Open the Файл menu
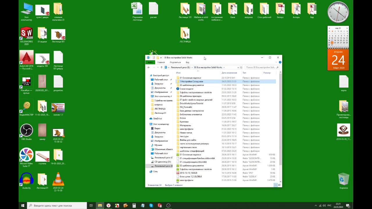 point(150,62)
